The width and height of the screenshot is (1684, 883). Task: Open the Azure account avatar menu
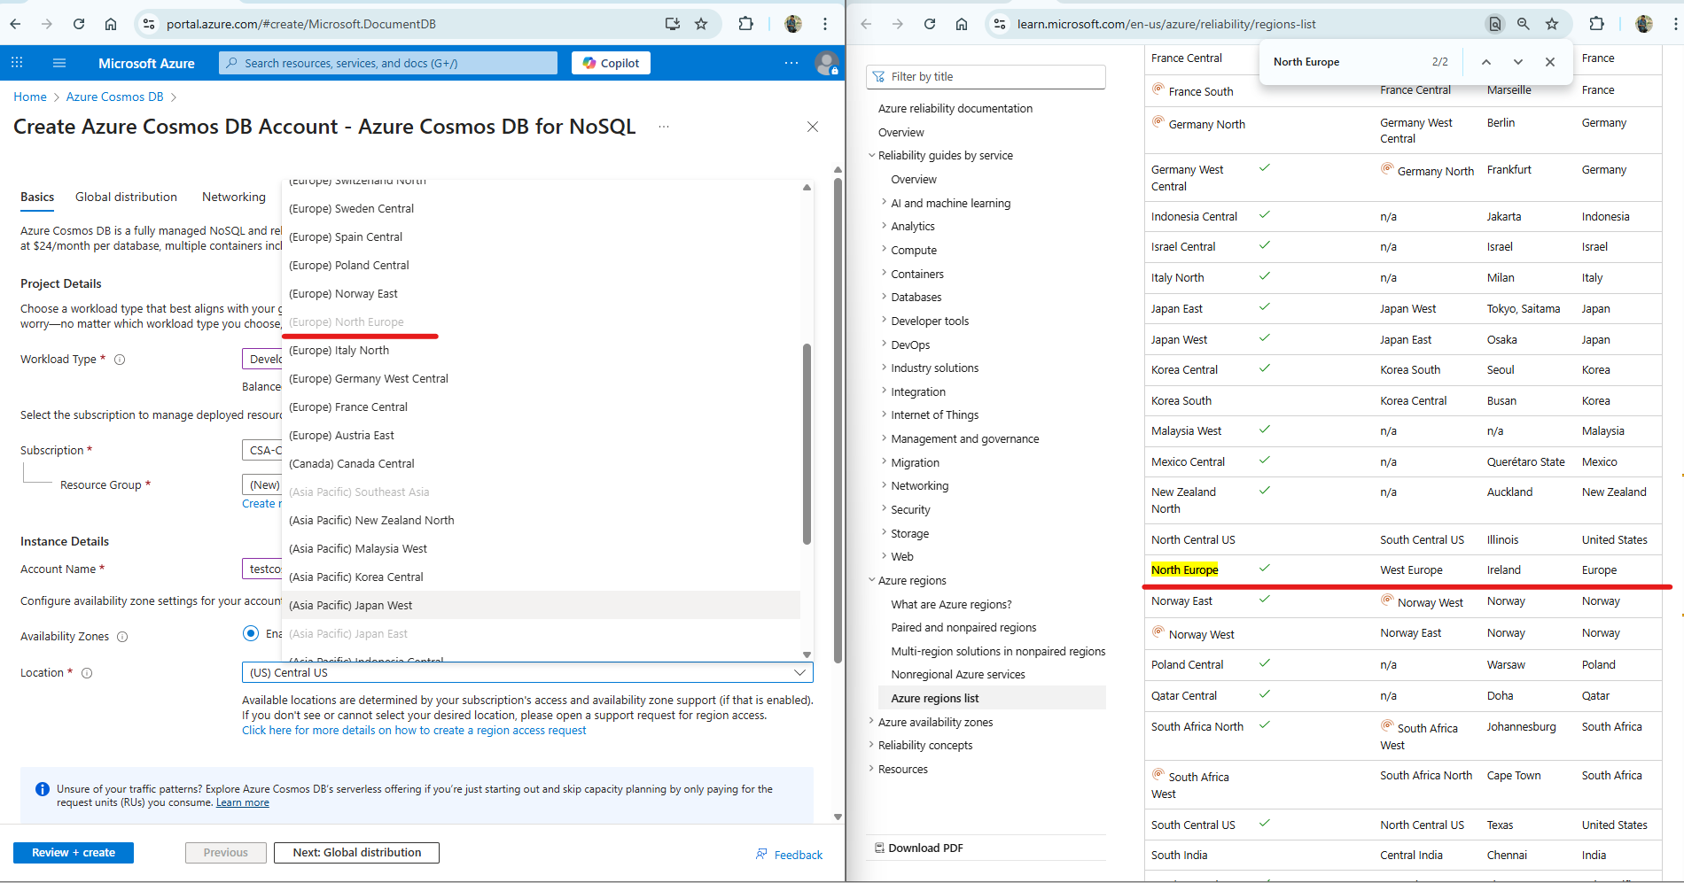point(827,63)
